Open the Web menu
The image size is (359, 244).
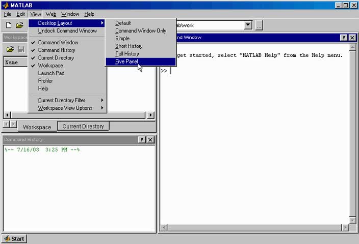coord(51,14)
